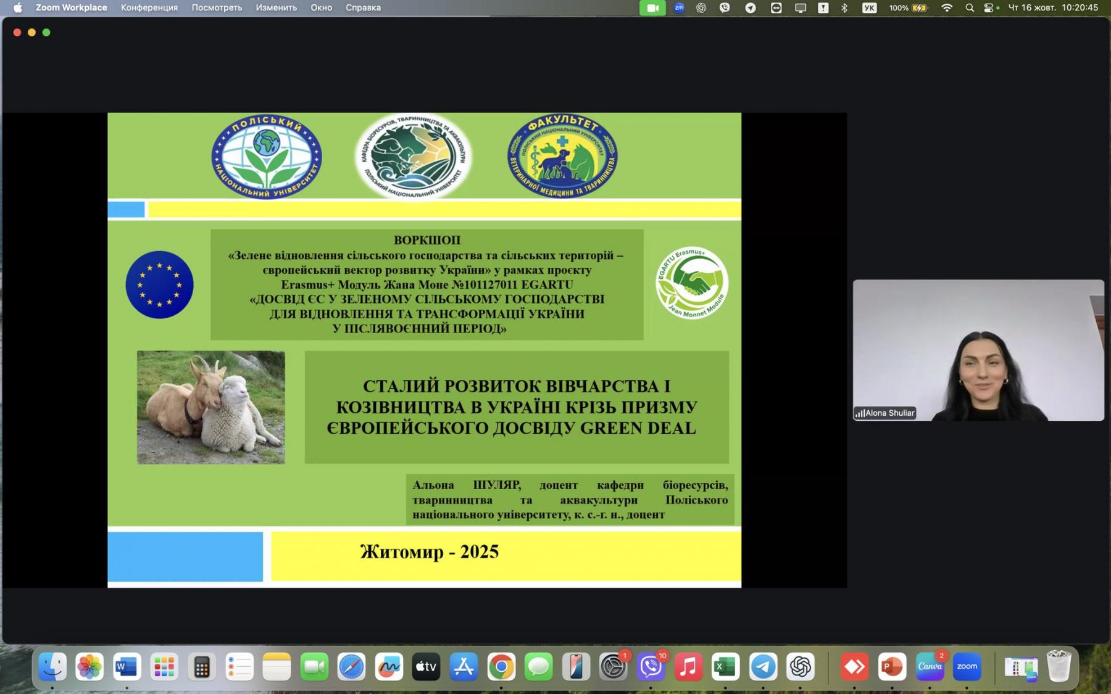
Task: Open Viber from the dock
Action: [x=651, y=667]
